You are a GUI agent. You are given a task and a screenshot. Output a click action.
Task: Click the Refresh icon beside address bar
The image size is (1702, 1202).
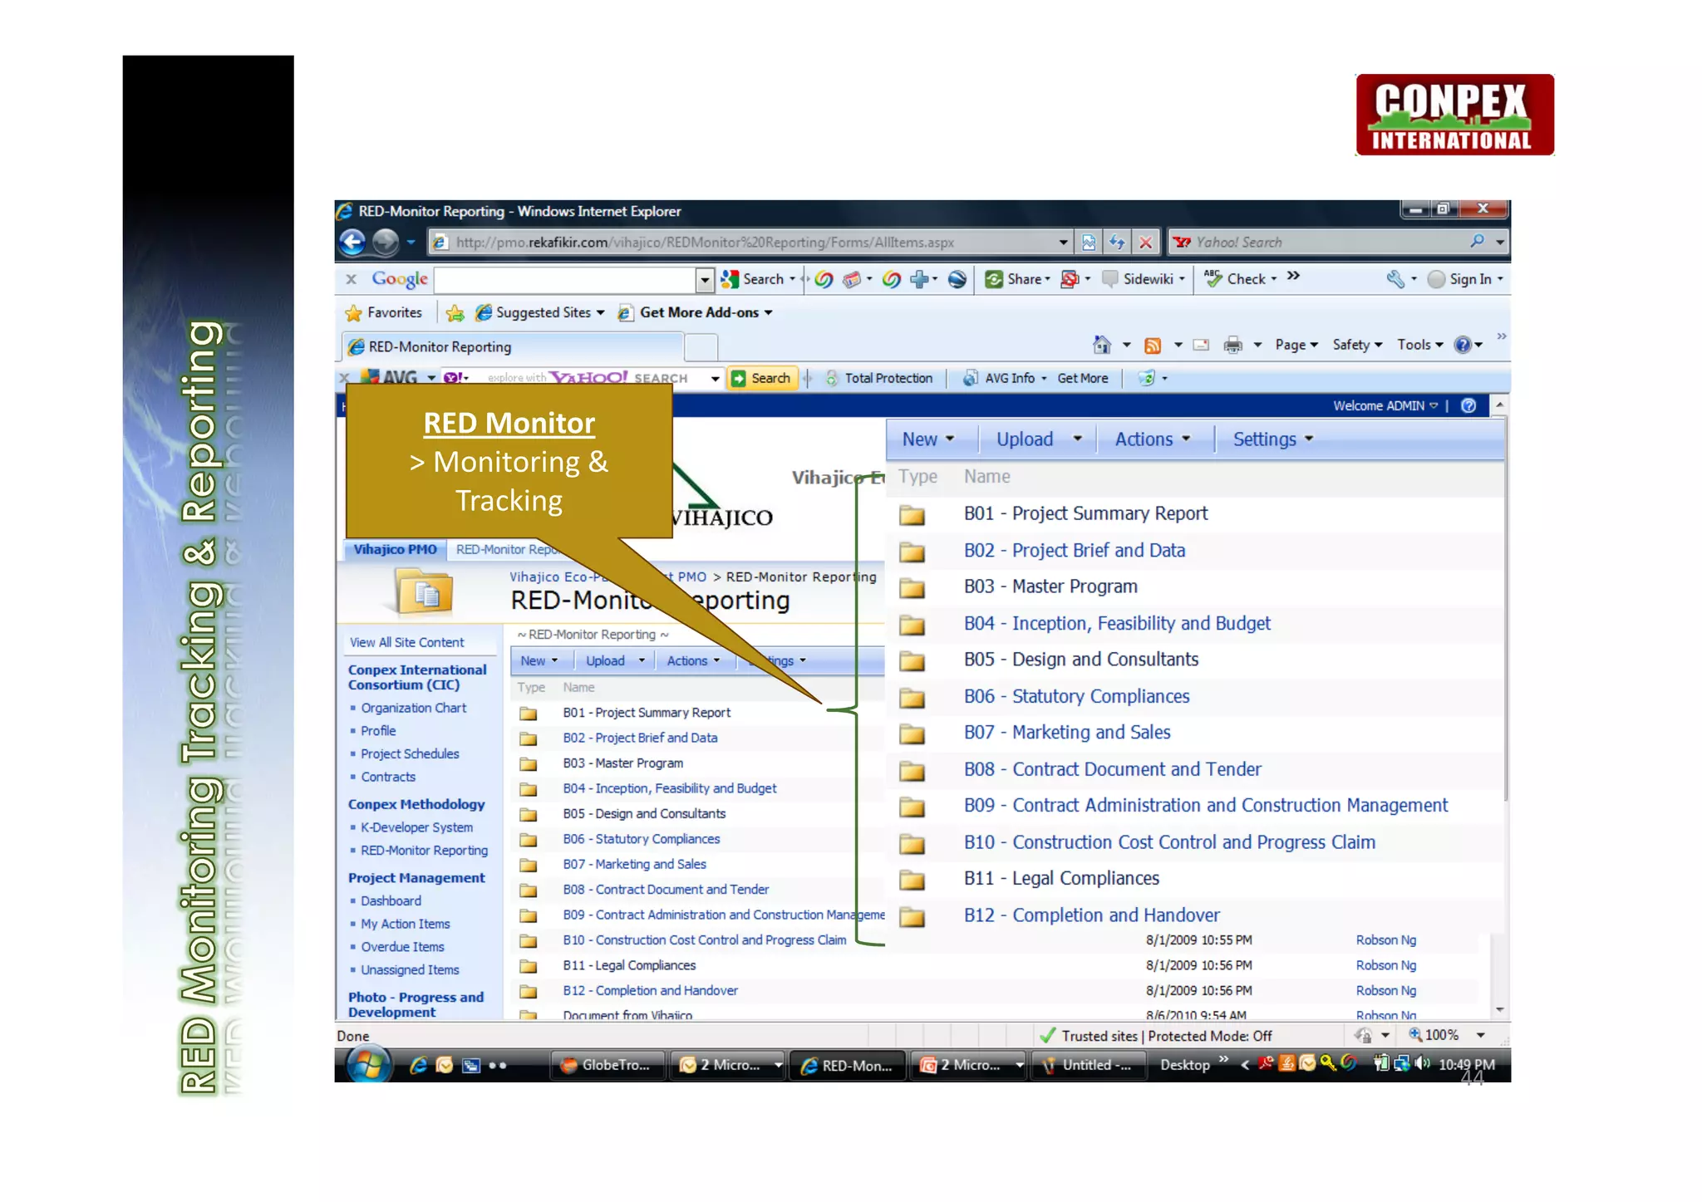coord(1117,242)
